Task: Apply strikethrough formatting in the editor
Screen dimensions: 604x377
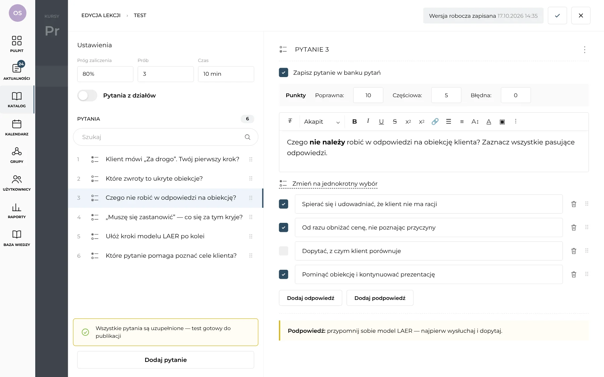Action: pyautogui.click(x=395, y=122)
